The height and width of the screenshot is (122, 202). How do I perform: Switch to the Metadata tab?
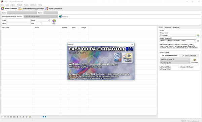tap(176, 27)
